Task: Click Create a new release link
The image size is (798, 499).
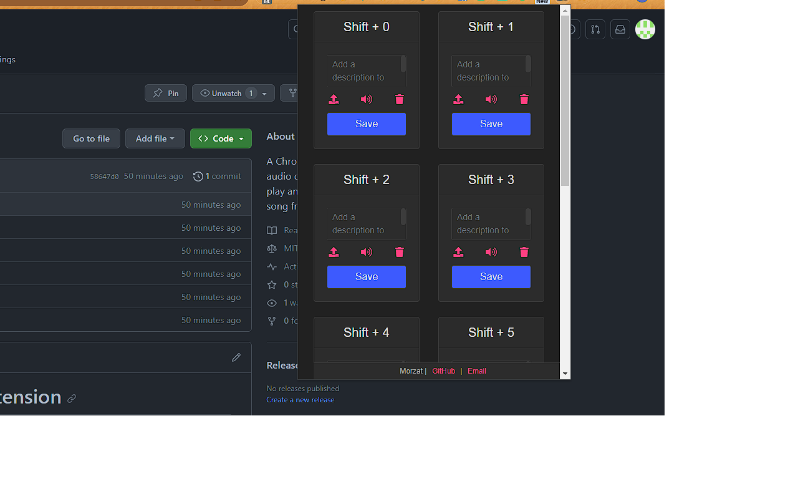Action: point(300,400)
